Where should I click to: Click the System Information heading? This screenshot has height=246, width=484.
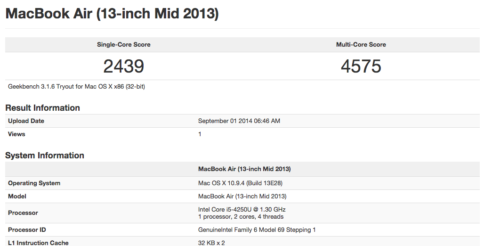point(45,156)
